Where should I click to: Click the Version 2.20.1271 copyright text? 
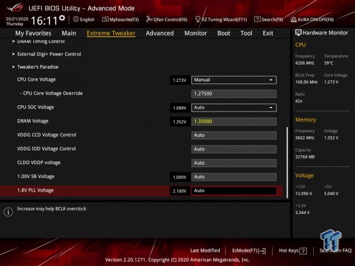click(178, 260)
